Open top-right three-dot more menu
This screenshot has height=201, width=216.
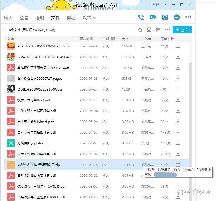tap(188, 17)
